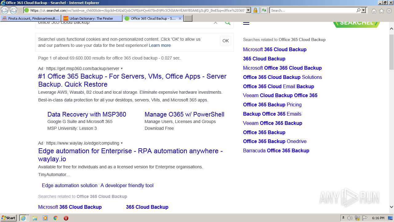Switch to the Urban Dictionary tab
The height and width of the screenshot is (222, 394).
[92, 18]
